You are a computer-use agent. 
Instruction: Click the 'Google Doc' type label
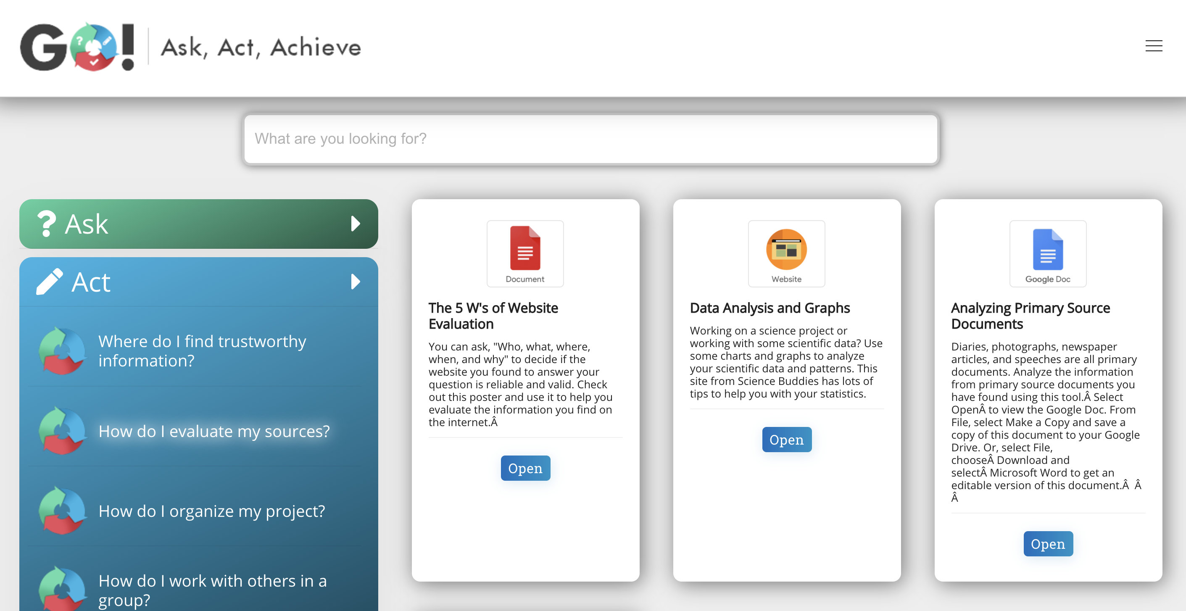pos(1047,279)
